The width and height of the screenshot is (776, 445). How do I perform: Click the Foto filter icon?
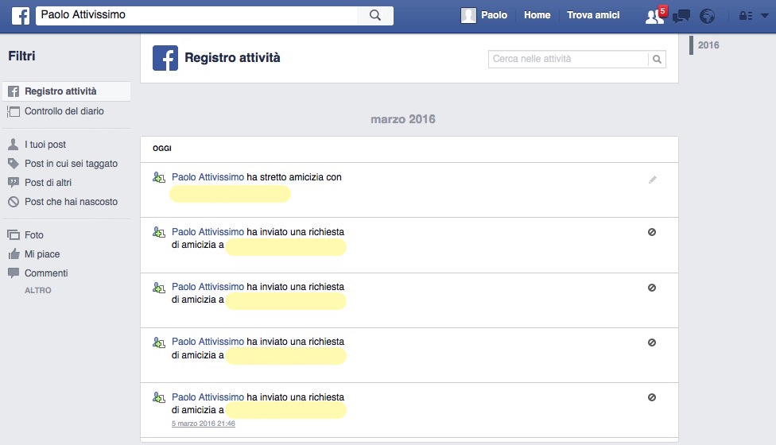(14, 235)
